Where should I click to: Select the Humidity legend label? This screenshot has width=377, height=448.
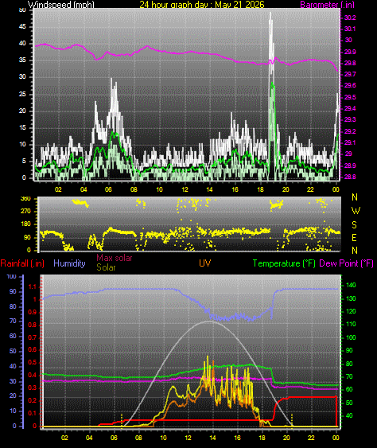69,263
